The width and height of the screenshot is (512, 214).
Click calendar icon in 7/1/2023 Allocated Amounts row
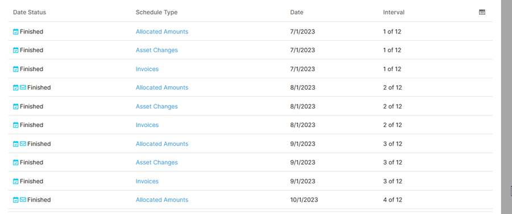[x=16, y=32]
